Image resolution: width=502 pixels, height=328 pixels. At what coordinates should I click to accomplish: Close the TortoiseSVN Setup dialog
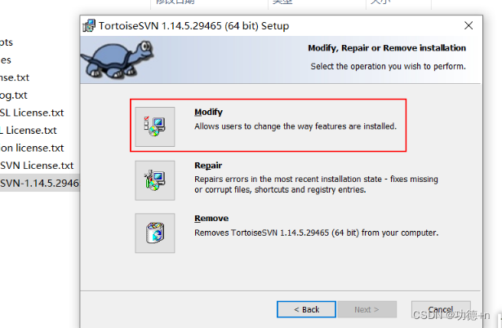pyautogui.click(x=469, y=25)
